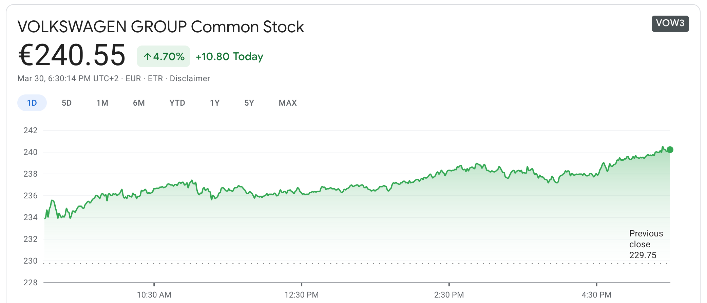Click the green up-arrow percent icon
Viewport: 707px width, 303px height.
[147, 56]
